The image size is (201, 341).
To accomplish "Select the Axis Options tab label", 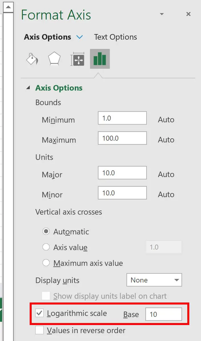I will (x=48, y=37).
